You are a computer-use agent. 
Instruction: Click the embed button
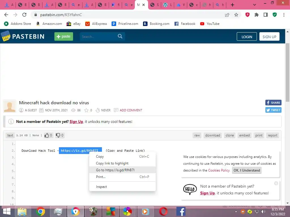point(244,135)
